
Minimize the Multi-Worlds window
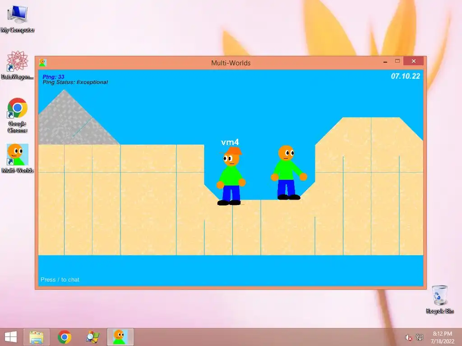click(385, 61)
